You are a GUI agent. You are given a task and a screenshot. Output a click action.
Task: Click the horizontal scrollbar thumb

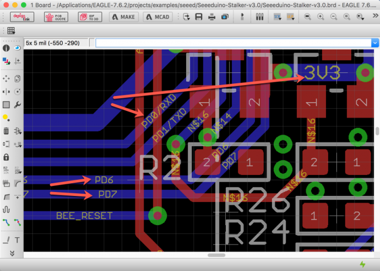(216, 255)
